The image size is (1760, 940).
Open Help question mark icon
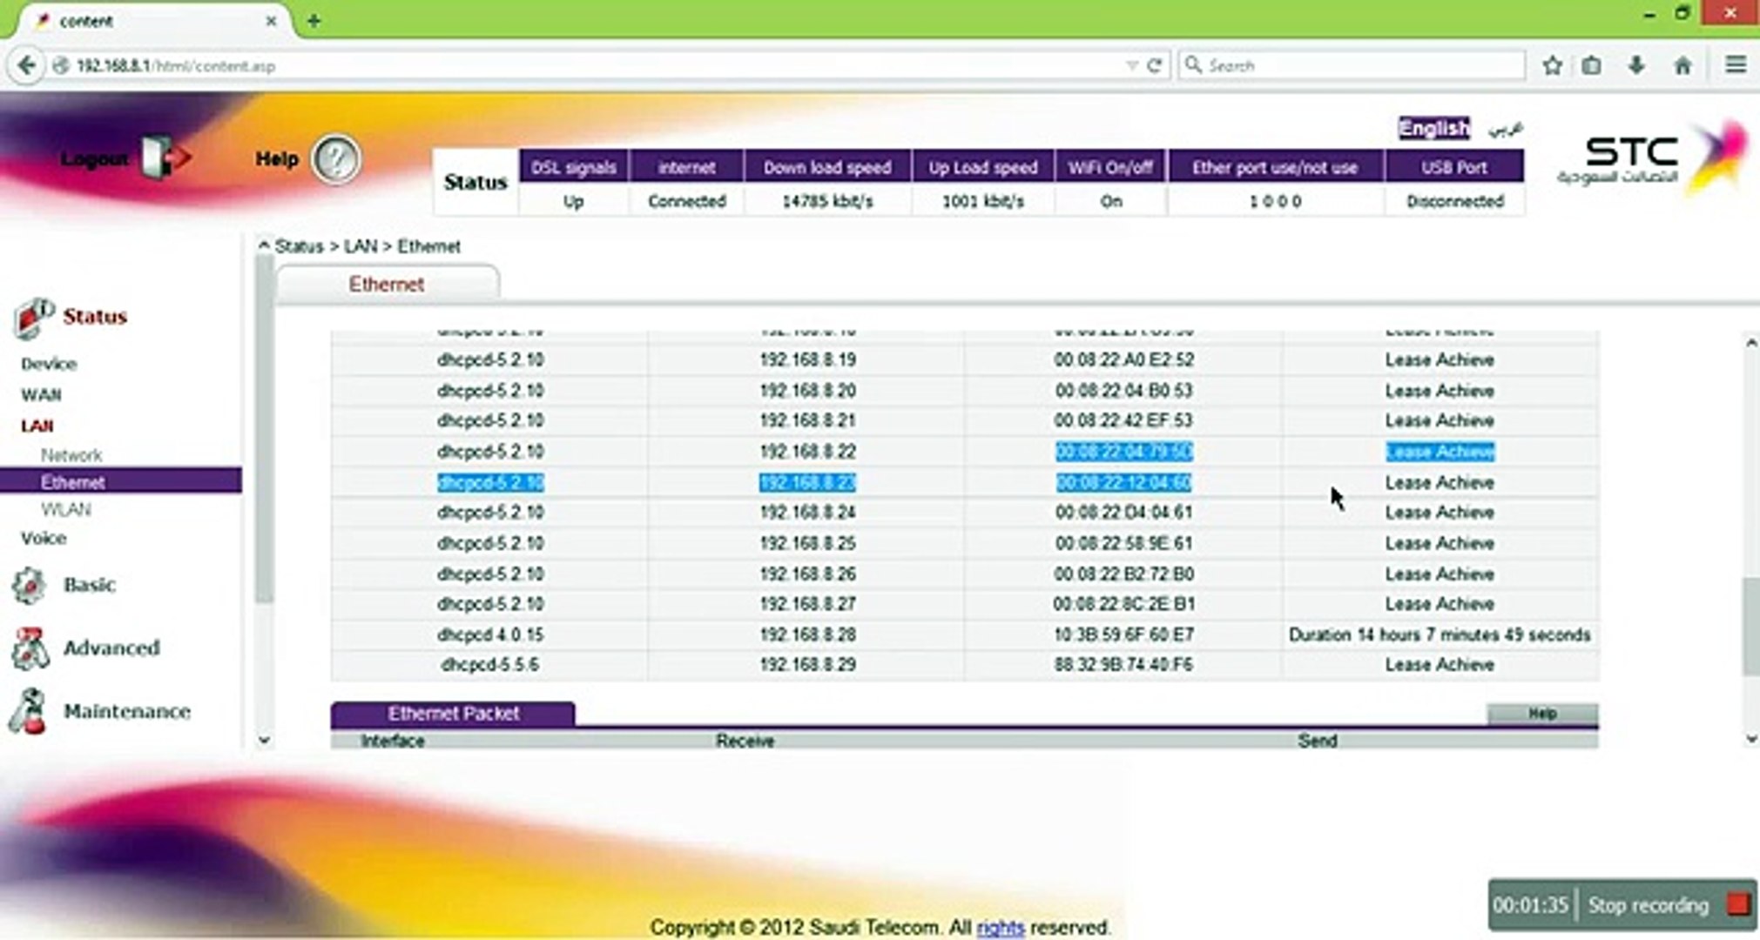pos(335,159)
